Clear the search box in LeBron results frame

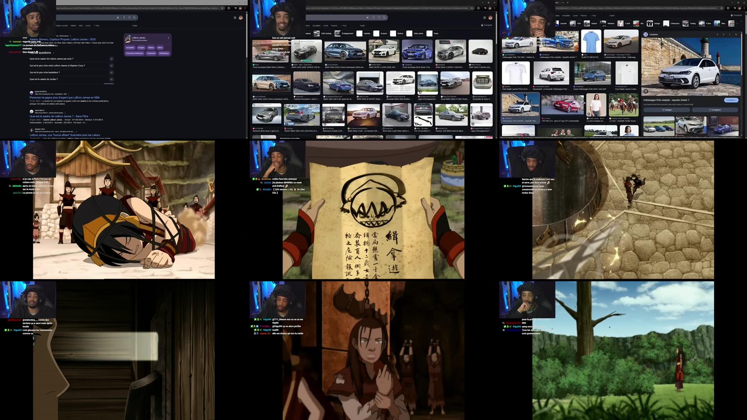118,17
